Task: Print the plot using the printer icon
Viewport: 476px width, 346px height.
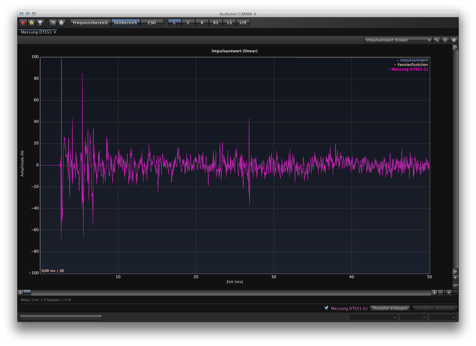Action: pos(61,23)
